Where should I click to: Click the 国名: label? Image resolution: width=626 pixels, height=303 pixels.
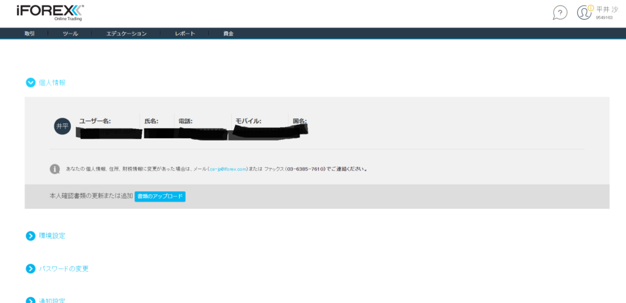[x=300, y=121]
